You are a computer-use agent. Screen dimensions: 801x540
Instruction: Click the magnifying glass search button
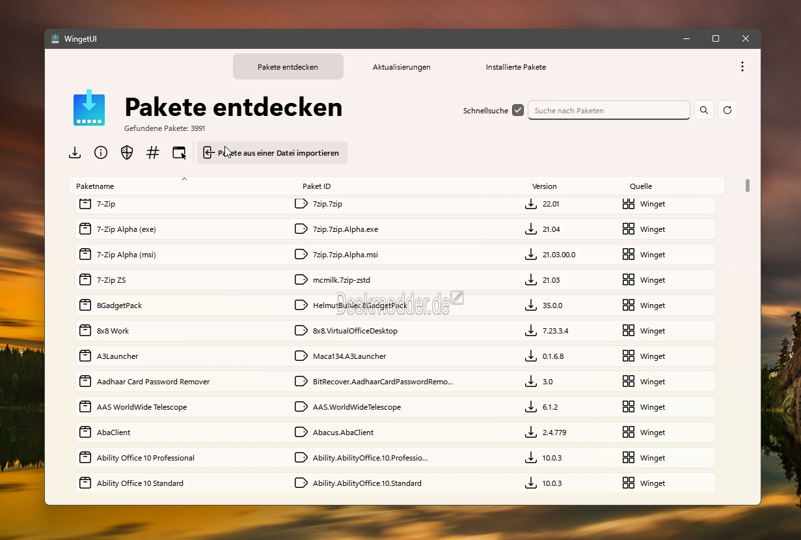704,110
